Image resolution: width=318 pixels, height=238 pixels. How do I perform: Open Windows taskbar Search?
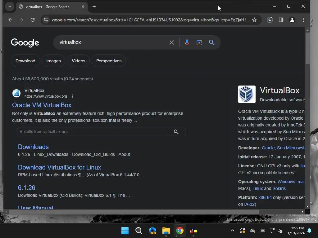pos(139,231)
